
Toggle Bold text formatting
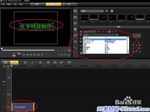coord(98,32)
